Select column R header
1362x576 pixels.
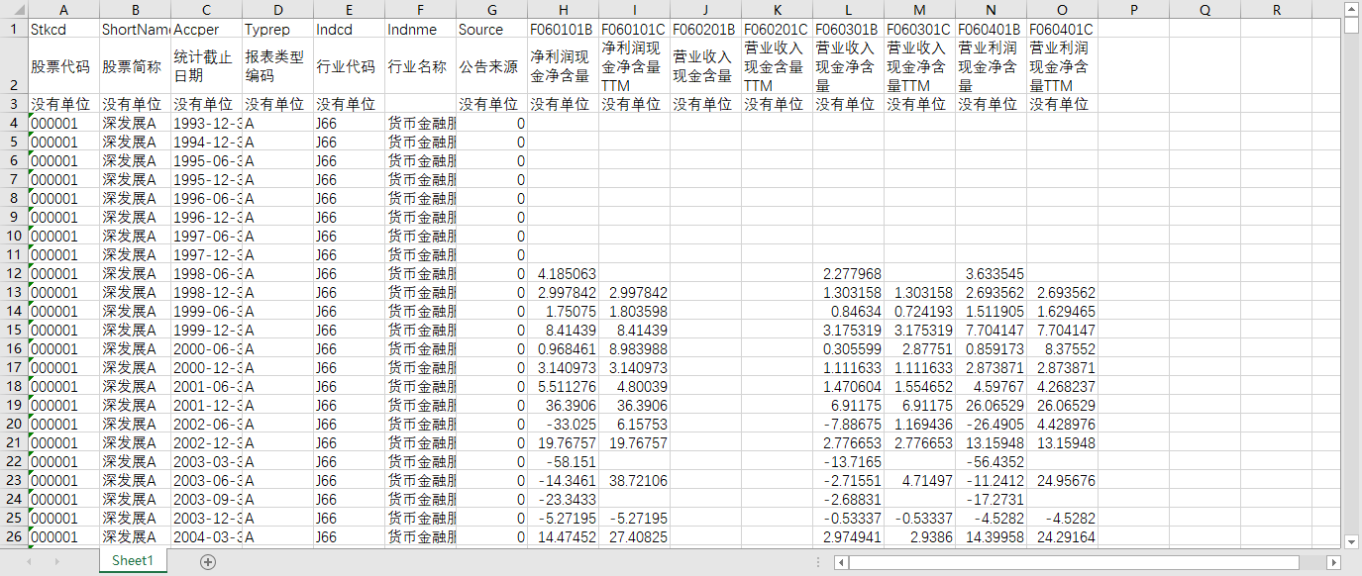(x=1276, y=10)
